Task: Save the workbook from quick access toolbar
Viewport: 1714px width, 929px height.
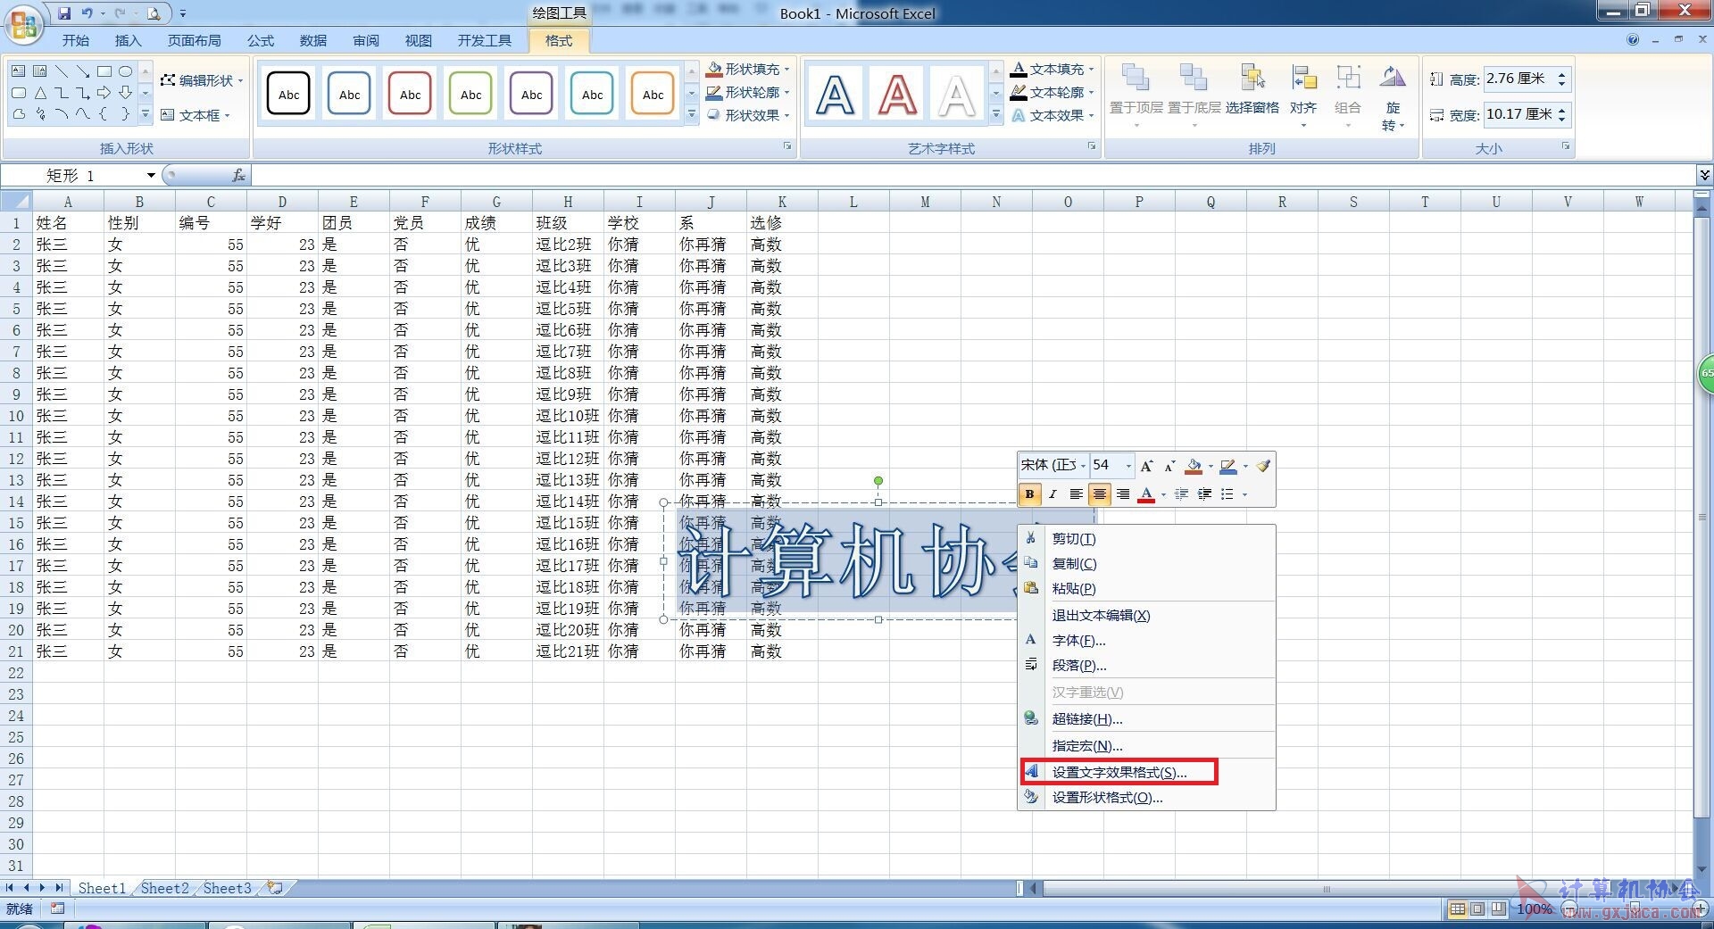Action: [x=64, y=13]
